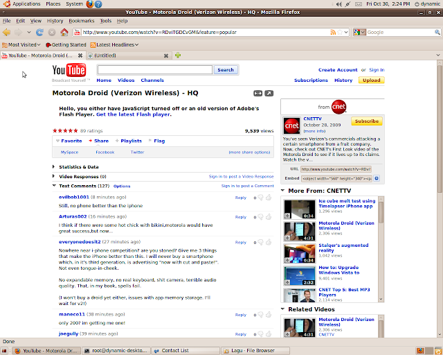
Task: Open the Ubuntu Applications menu
Action: coord(22,4)
